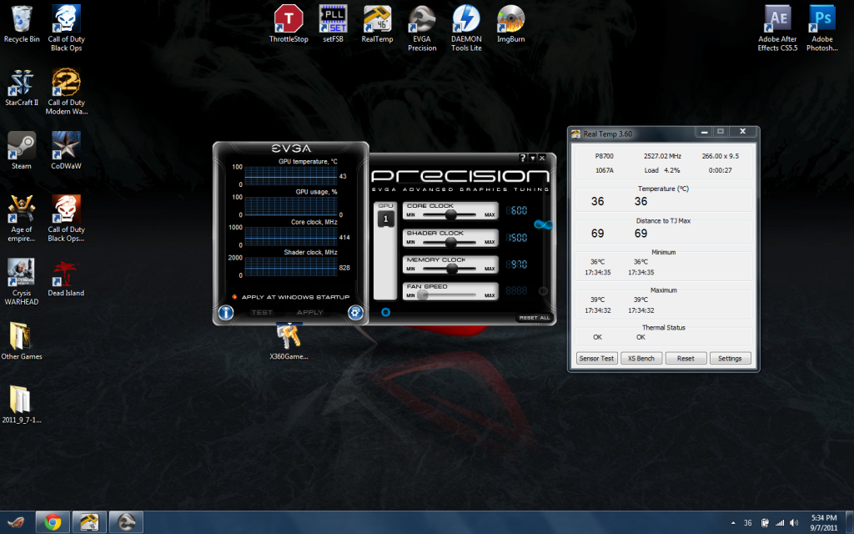Screen dimensions: 854x534
Task: Click the Apply button in EVGA Precision
Action: tap(310, 312)
